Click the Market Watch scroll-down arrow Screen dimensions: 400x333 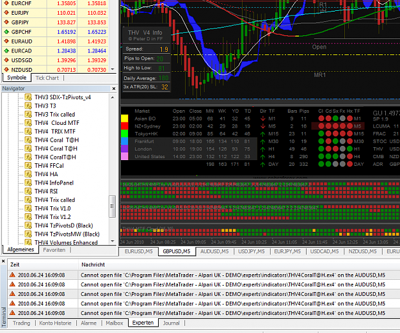[x=113, y=69]
